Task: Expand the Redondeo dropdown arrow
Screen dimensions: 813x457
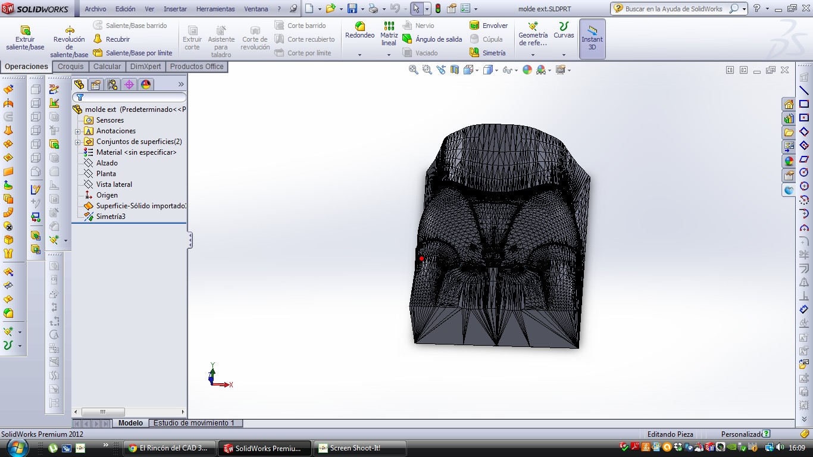Action: (x=359, y=55)
